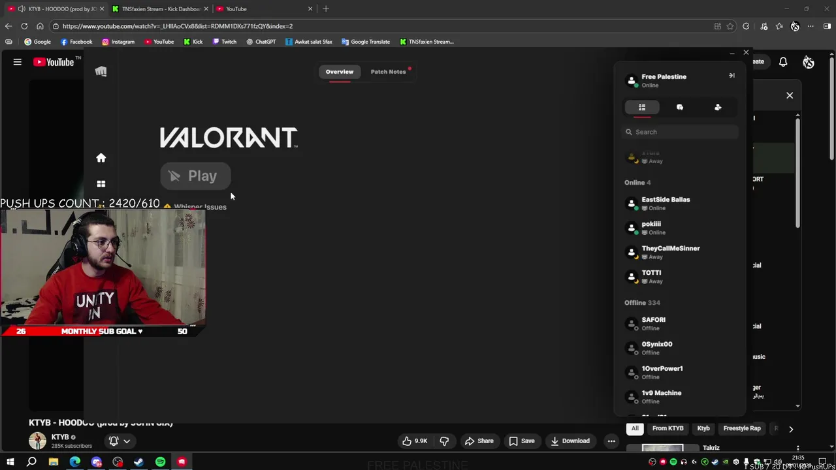Open a new browser tab
The height and width of the screenshot is (470, 836).
click(326, 8)
